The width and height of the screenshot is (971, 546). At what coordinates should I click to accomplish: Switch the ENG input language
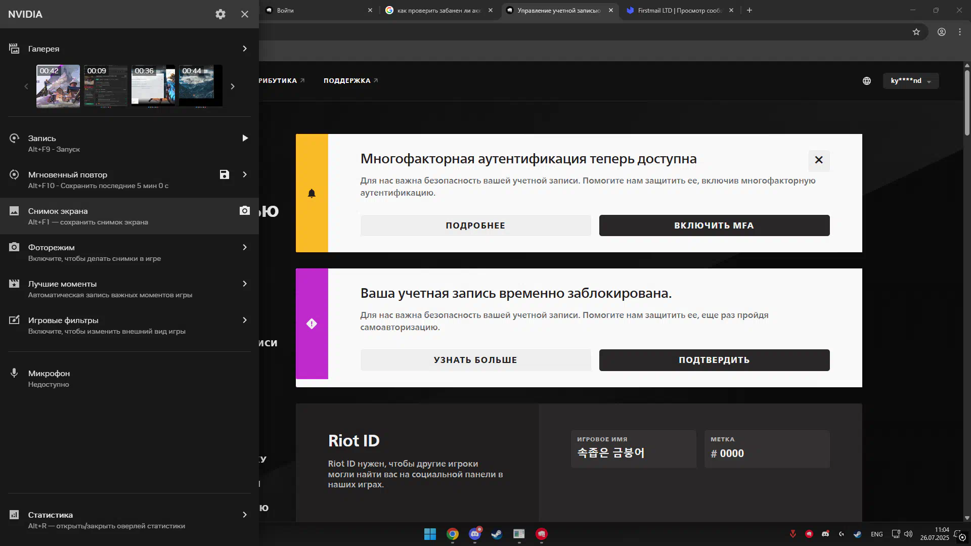click(877, 534)
